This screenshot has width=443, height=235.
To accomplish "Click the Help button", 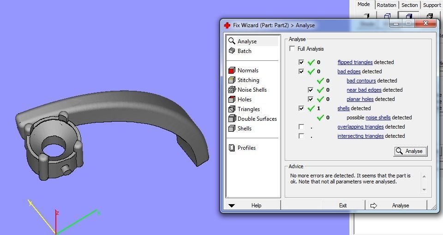I will tap(256, 206).
